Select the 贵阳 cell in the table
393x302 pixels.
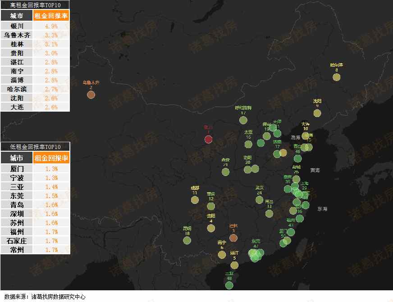click(x=17, y=53)
